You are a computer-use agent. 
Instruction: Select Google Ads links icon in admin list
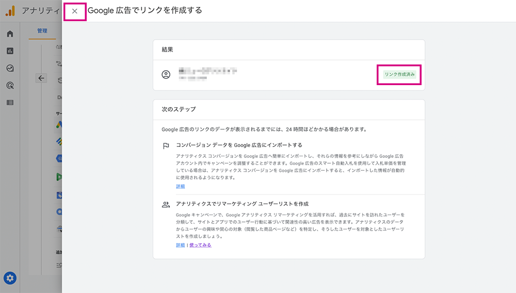(59, 125)
